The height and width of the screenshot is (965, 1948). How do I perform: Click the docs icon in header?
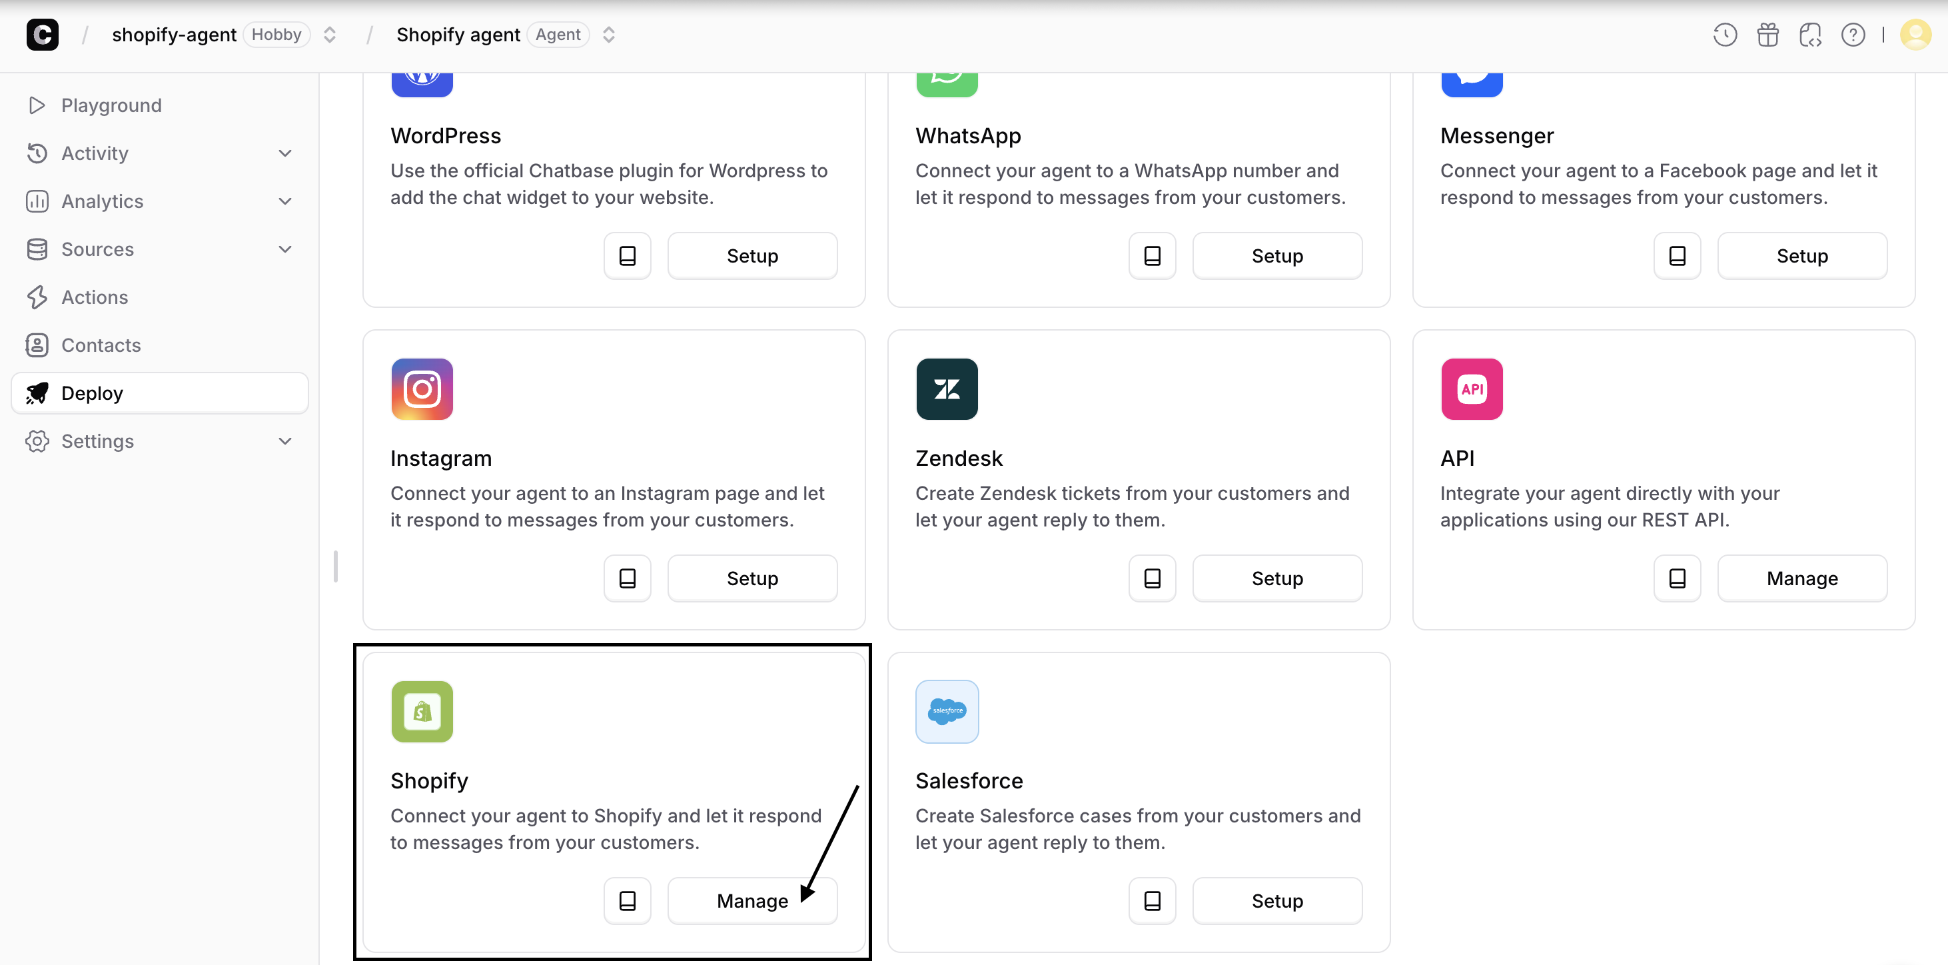coord(1809,35)
